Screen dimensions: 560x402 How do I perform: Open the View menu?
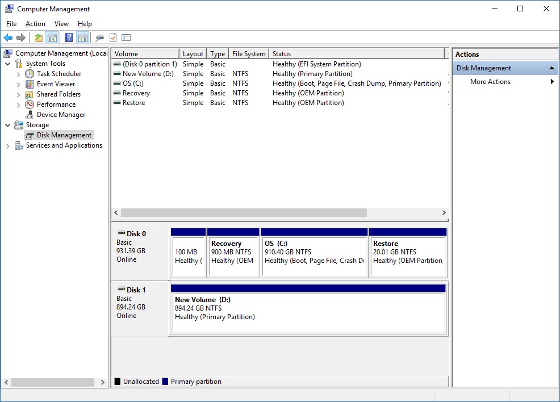(x=61, y=24)
